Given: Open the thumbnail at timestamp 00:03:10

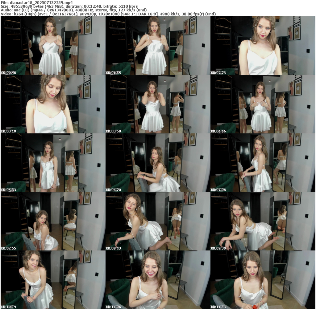Looking at the screenshot, I should click(53, 104).
